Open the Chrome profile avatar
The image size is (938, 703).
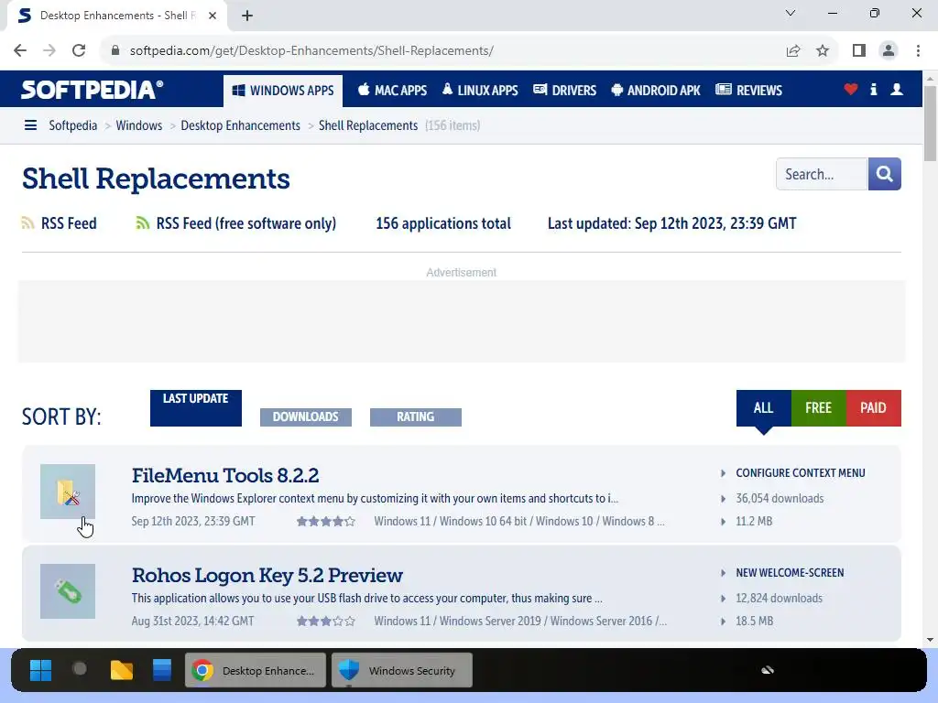[x=889, y=50]
